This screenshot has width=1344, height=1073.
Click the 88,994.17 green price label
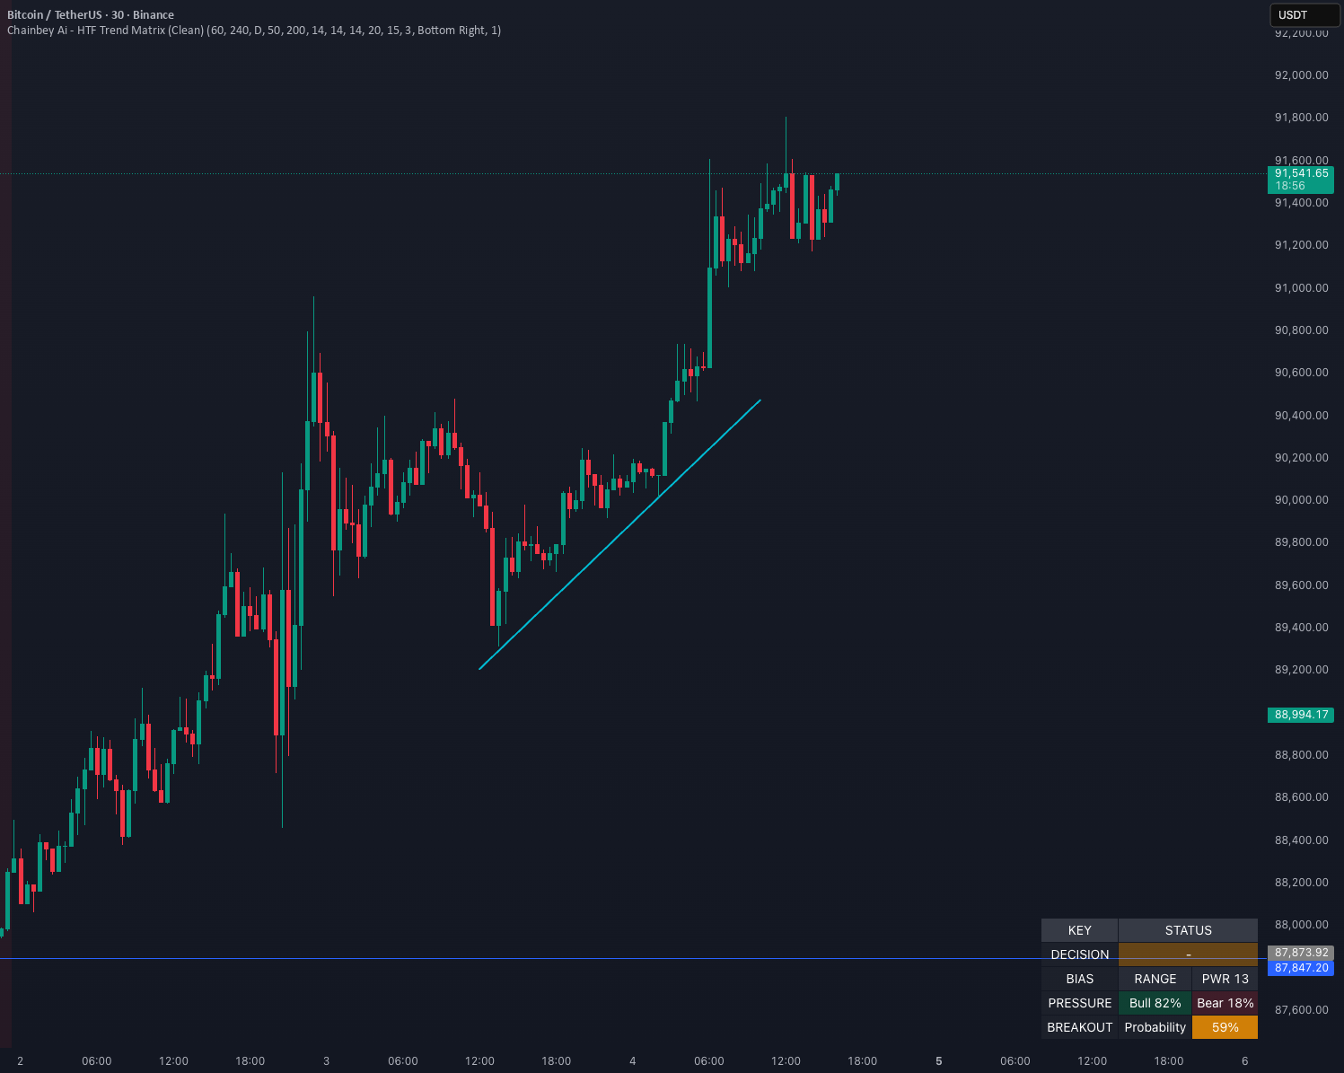pyautogui.click(x=1301, y=715)
